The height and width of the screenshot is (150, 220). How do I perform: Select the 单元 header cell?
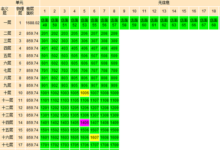click(x=20, y=3)
